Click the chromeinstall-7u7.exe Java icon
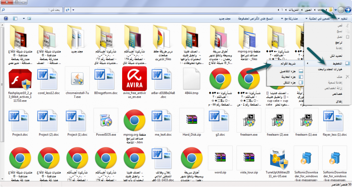 (77, 79)
